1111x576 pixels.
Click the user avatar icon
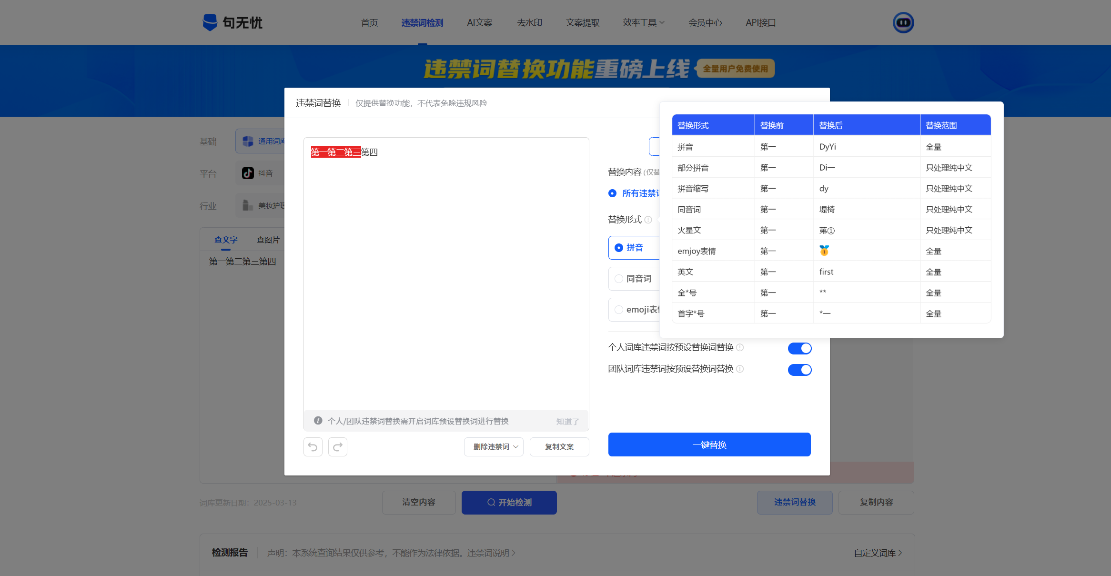click(903, 22)
